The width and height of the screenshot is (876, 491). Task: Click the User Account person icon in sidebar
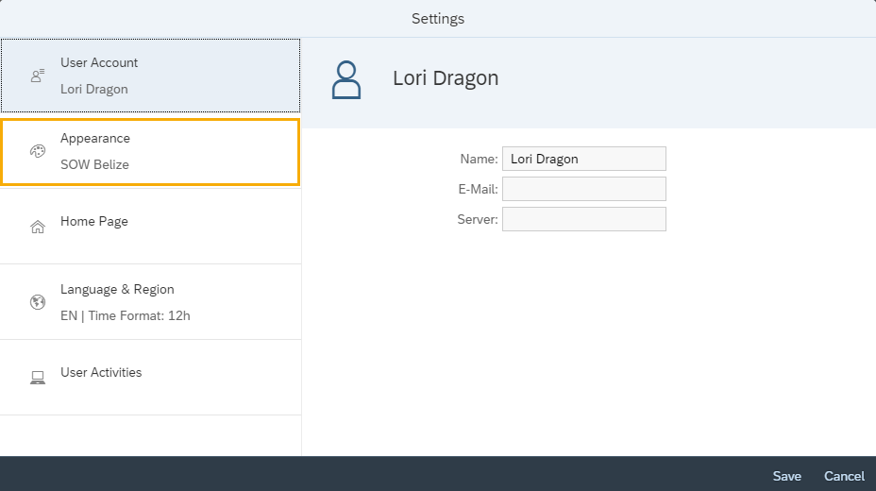pyautogui.click(x=38, y=76)
